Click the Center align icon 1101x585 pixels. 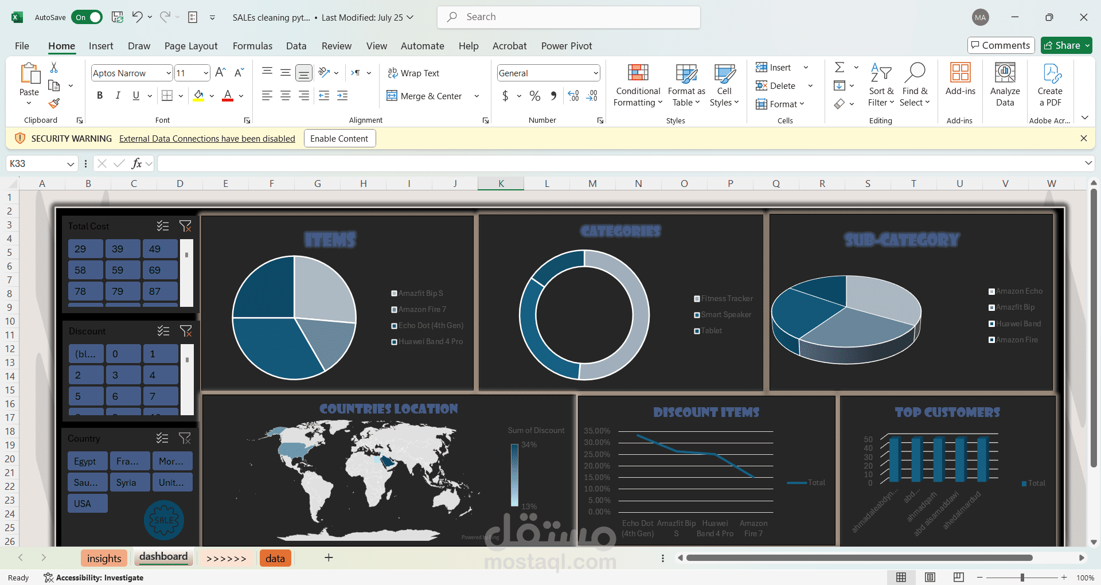(285, 96)
